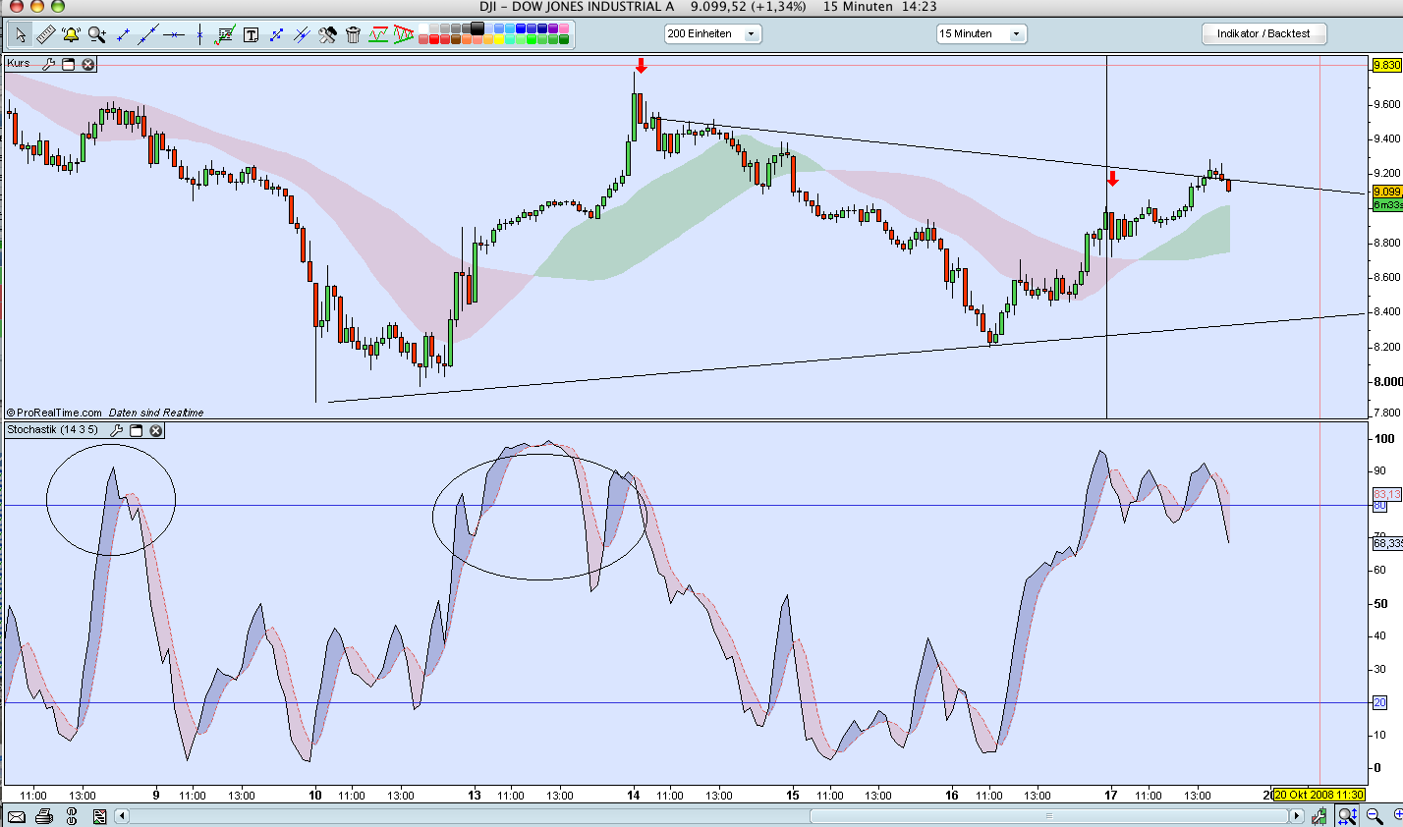
Task: Click the Stochastik (14 3 5) label
Action: click(53, 430)
